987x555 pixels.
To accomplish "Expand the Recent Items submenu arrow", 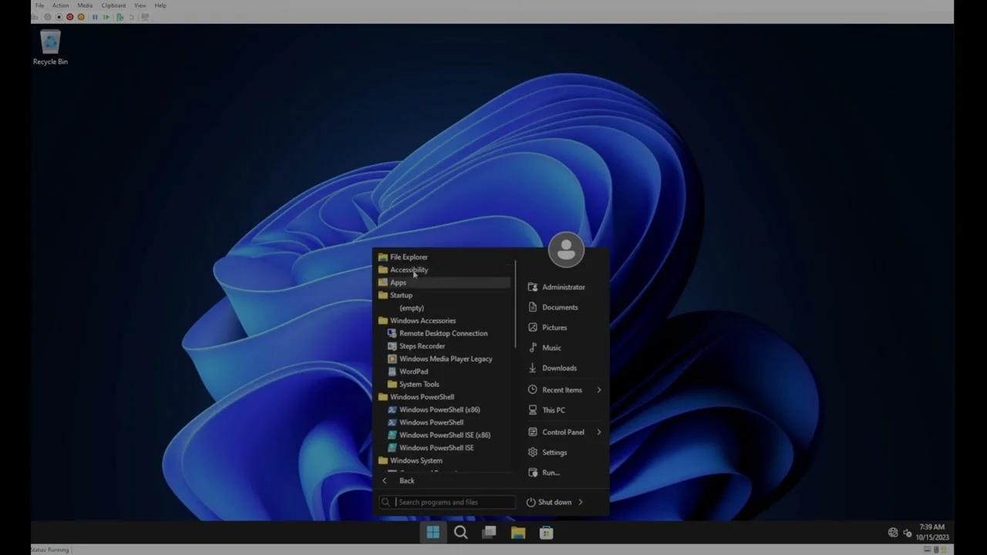I will pyautogui.click(x=598, y=390).
